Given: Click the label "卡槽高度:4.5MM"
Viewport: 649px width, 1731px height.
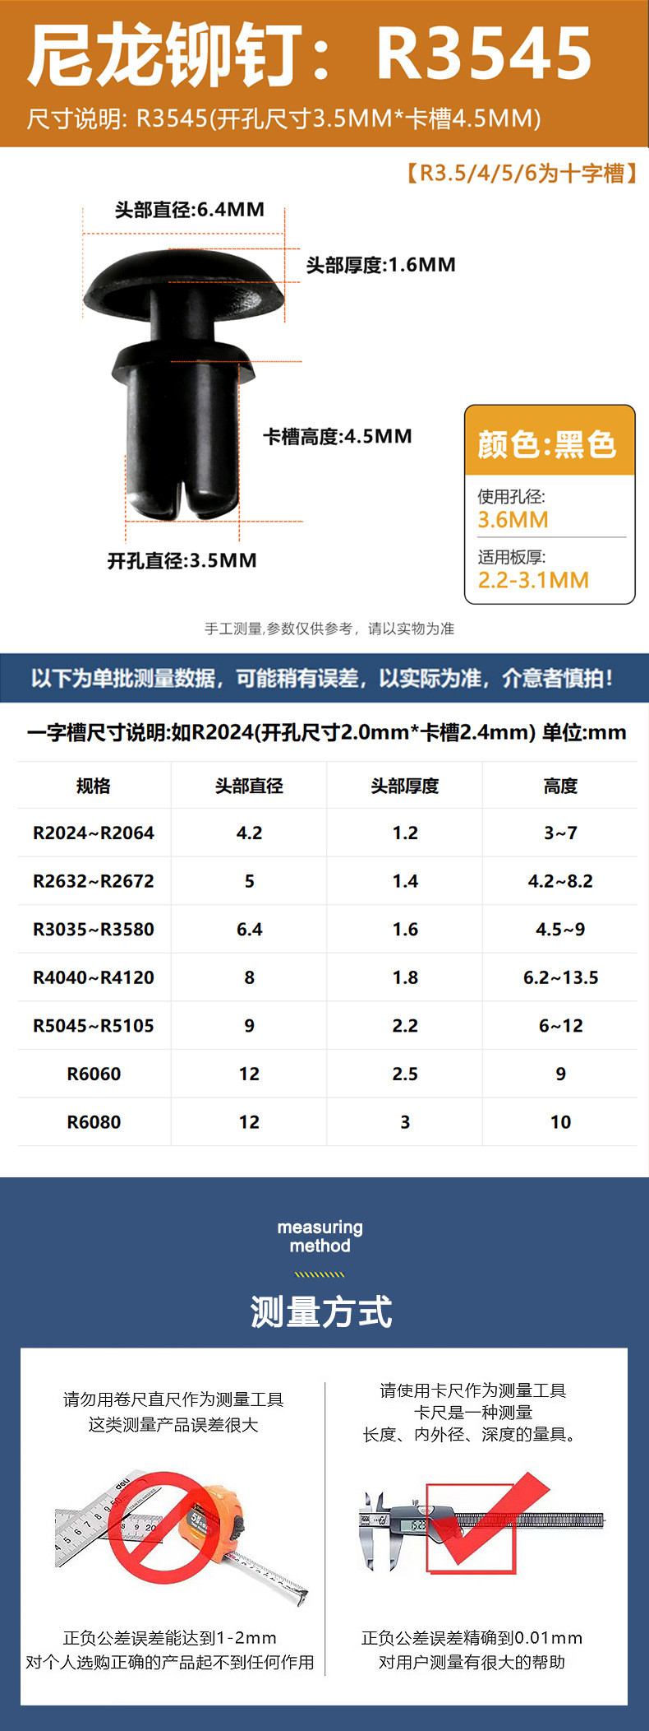Looking at the screenshot, I should pyautogui.click(x=338, y=436).
